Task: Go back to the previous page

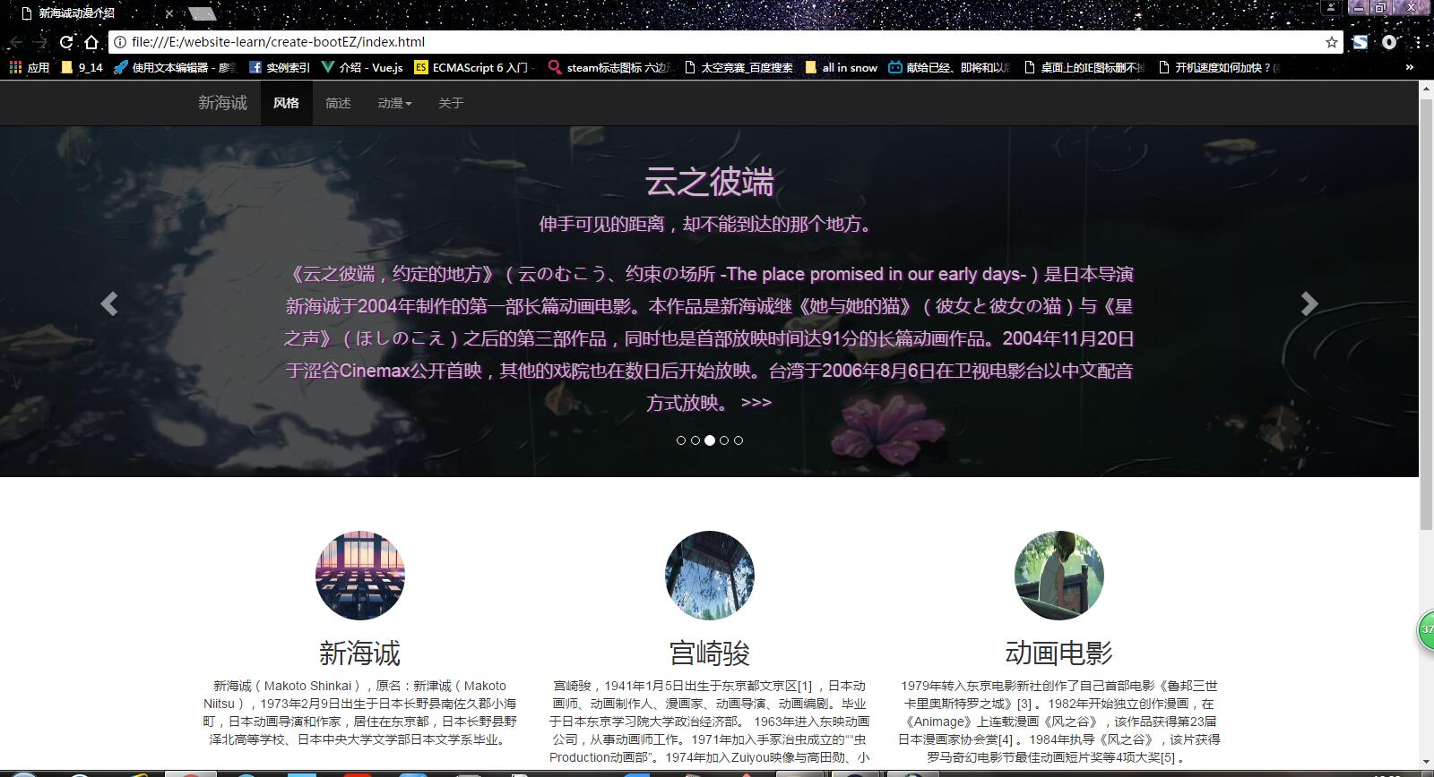Action: [x=15, y=42]
